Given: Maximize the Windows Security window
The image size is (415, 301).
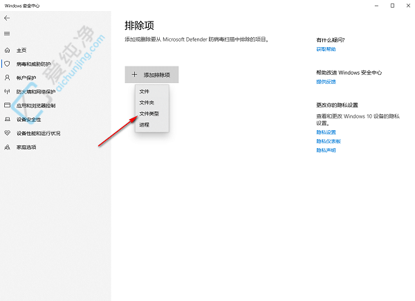Looking at the screenshot, I should coord(392,6).
